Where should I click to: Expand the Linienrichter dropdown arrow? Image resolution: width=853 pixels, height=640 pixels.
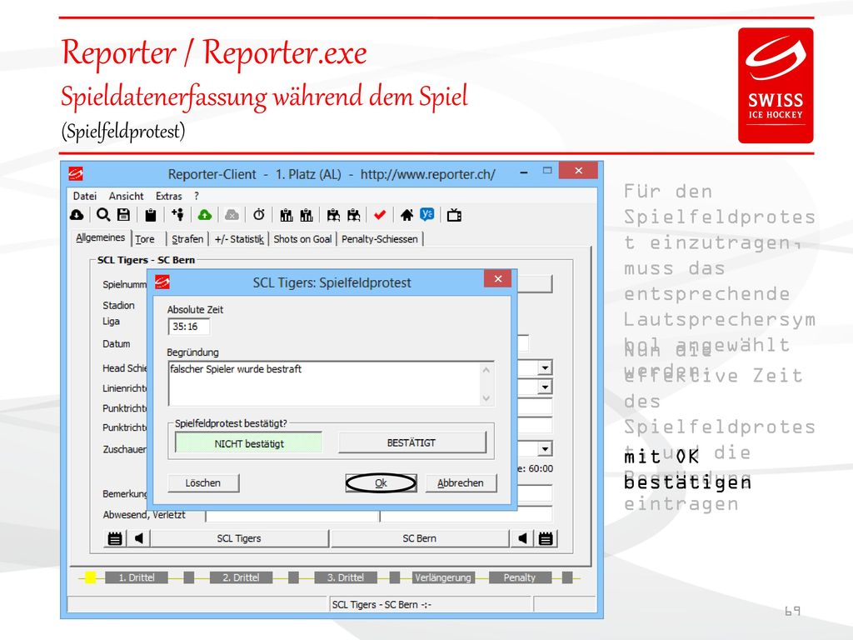click(545, 387)
